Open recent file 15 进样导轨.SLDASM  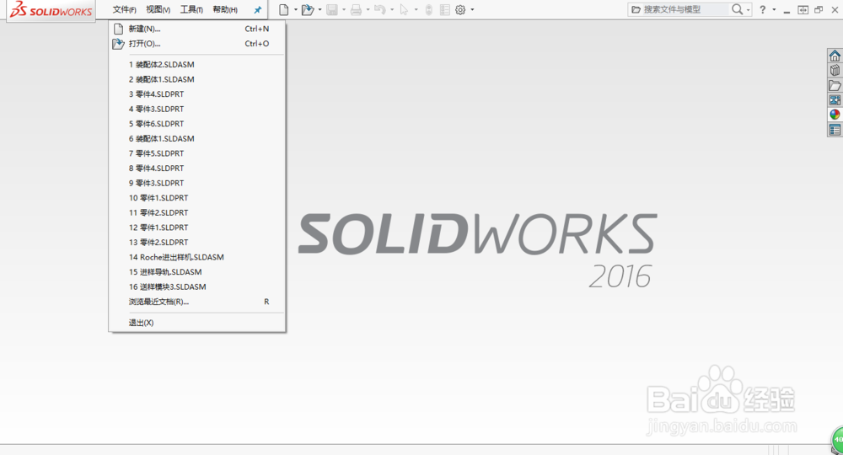pyautogui.click(x=196, y=272)
